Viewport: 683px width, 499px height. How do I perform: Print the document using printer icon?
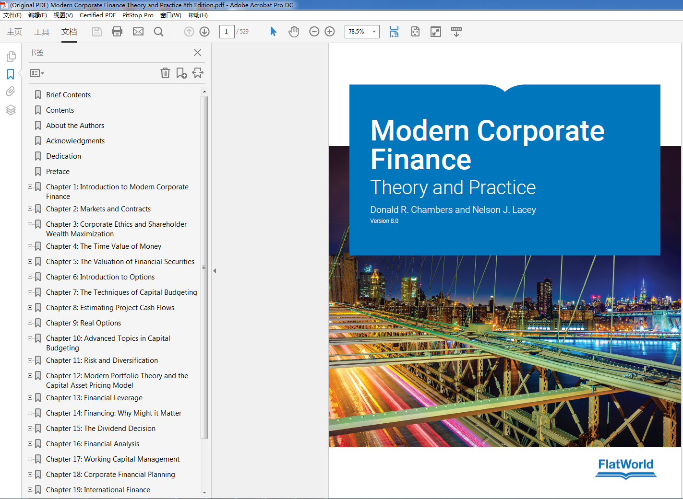(x=117, y=32)
